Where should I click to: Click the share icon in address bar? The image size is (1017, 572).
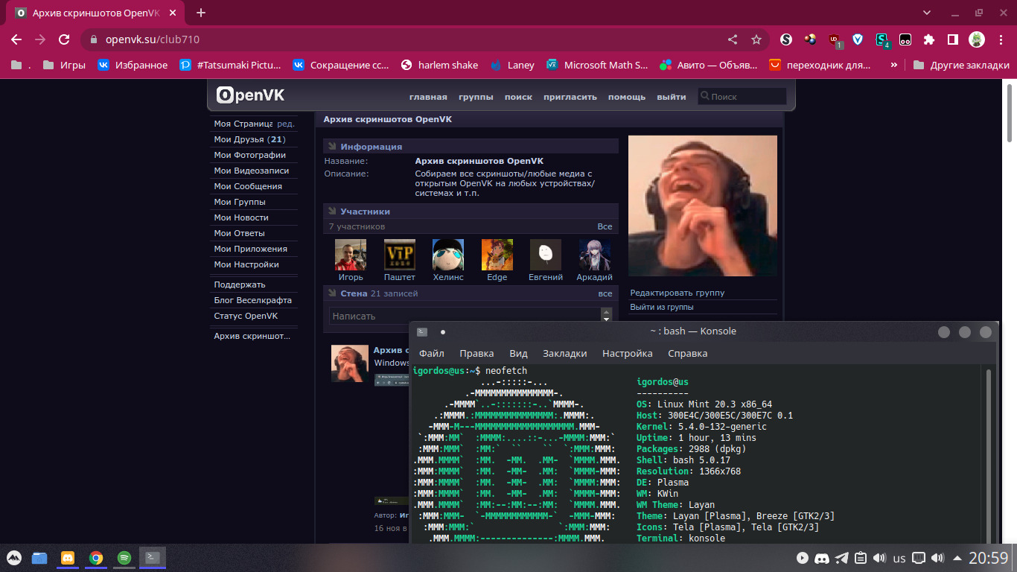tap(733, 39)
